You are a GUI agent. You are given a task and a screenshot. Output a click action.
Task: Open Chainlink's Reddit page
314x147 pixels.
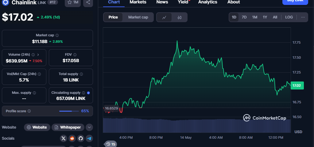pos(72,138)
